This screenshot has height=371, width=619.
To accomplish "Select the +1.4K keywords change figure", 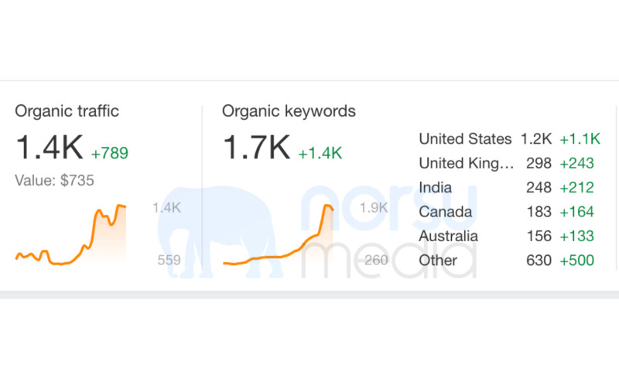I will (x=320, y=152).
